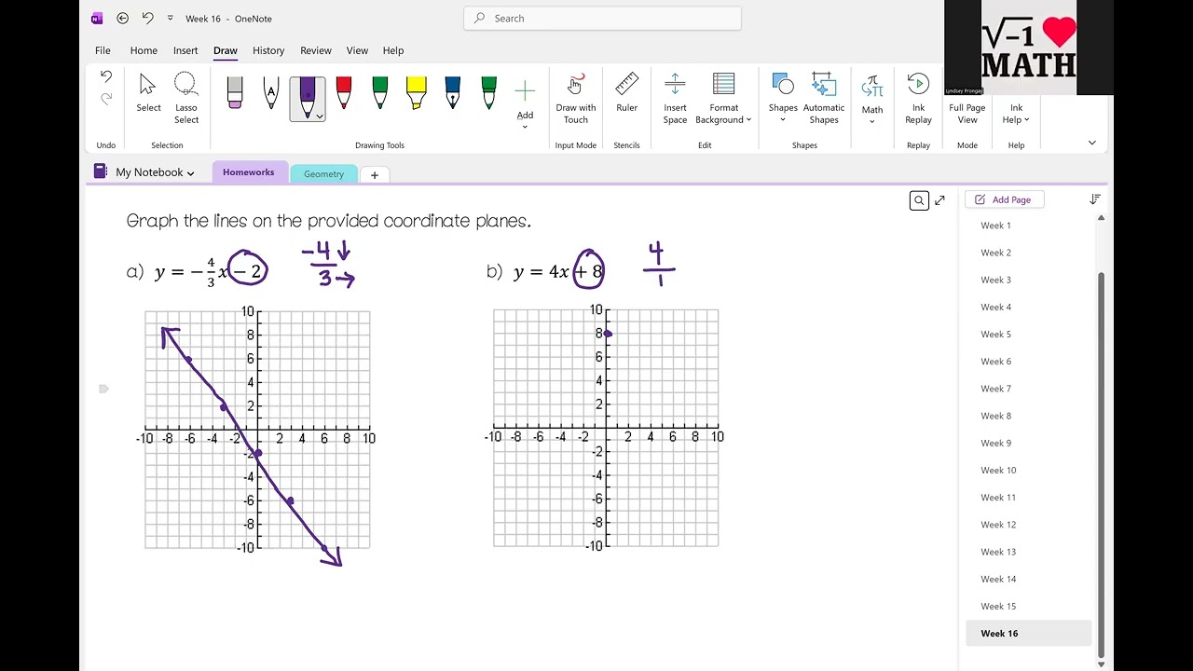Open the Shapes gallery dropdown
Image resolution: width=1193 pixels, height=671 pixels.
point(783,98)
